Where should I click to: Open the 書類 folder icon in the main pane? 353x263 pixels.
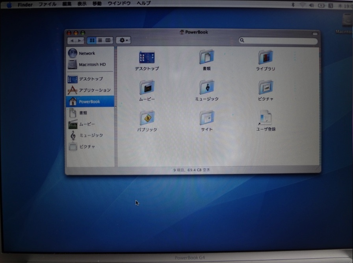206,57
